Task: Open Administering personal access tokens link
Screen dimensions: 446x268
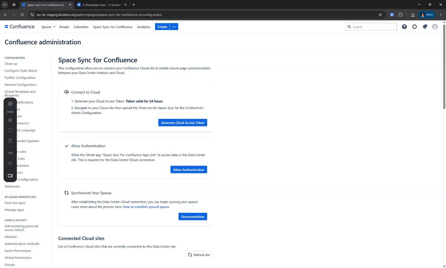Action: 21,228
